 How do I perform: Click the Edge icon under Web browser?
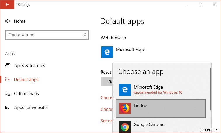pyautogui.click(x=107, y=52)
